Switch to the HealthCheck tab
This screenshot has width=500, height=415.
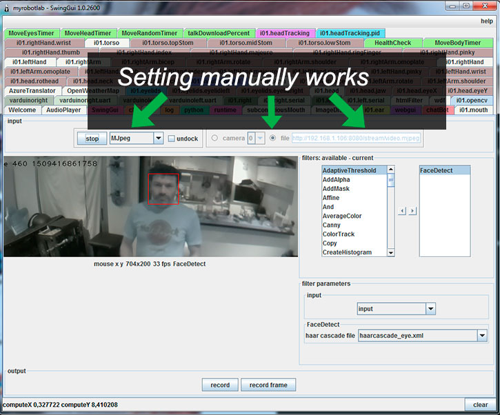(393, 43)
